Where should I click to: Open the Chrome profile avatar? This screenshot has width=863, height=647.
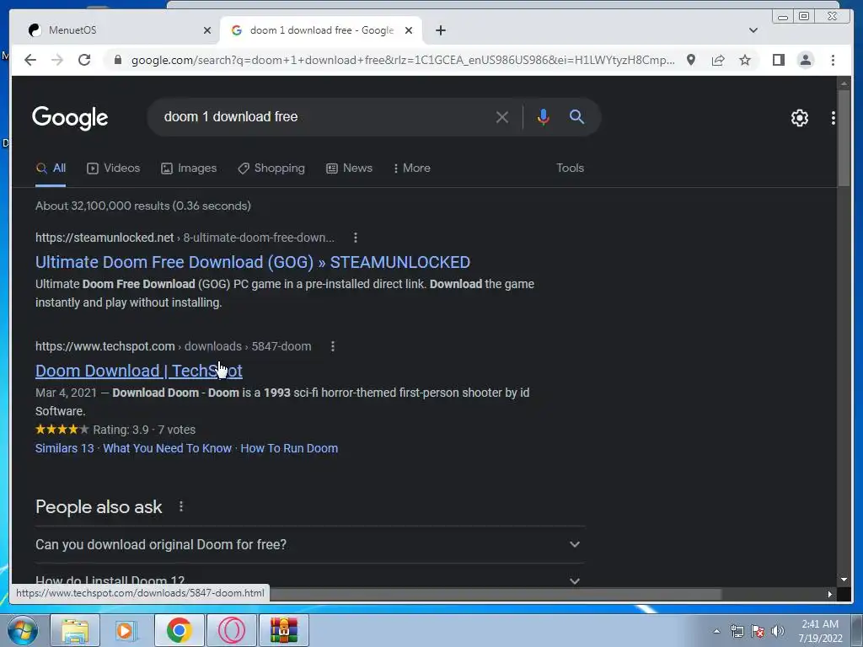pos(805,60)
